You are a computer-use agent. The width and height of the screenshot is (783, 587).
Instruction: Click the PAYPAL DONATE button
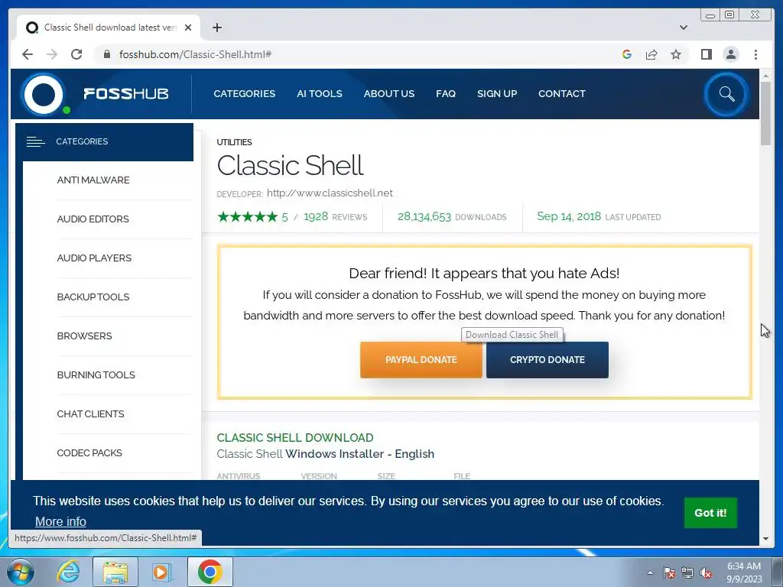tap(421, 360)
